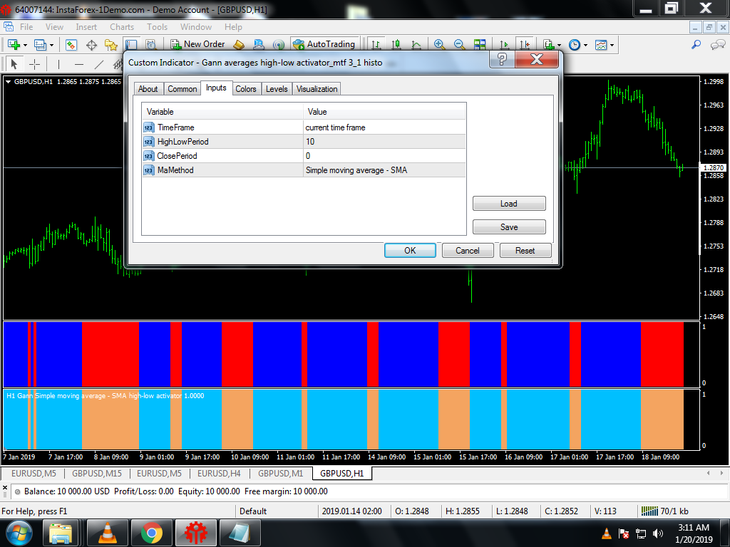Toggle the AutoTrading button
Image resolution: width=730 pixels, height=547 pixels.
(324, 45)
